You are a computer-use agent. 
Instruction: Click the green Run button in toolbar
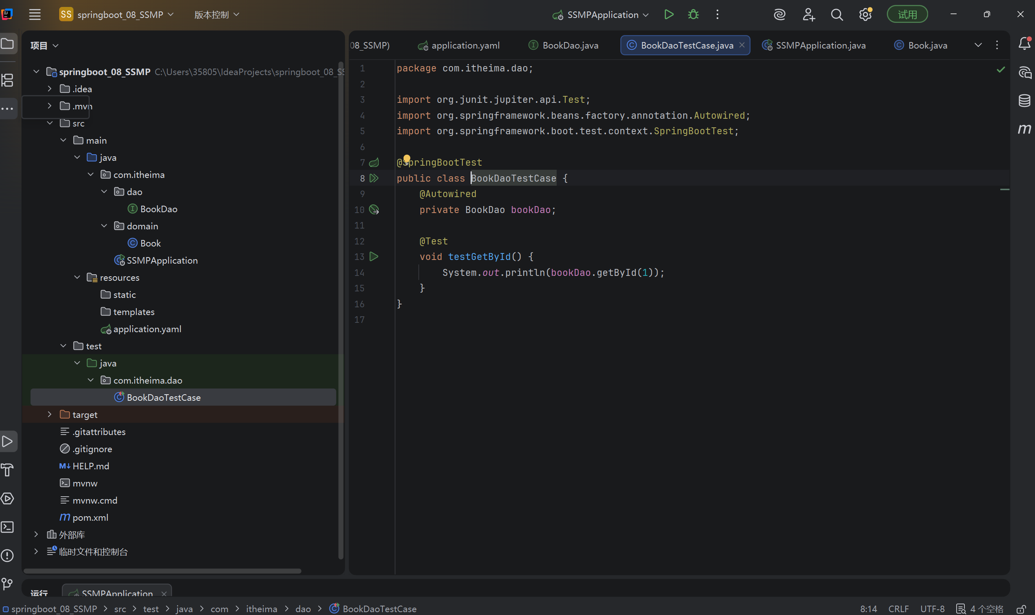pos(669,15)
